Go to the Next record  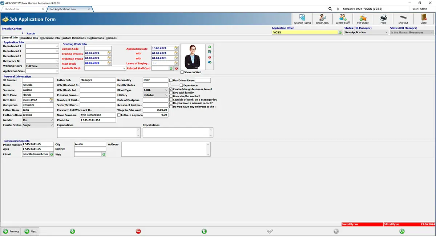pos(30,231)
